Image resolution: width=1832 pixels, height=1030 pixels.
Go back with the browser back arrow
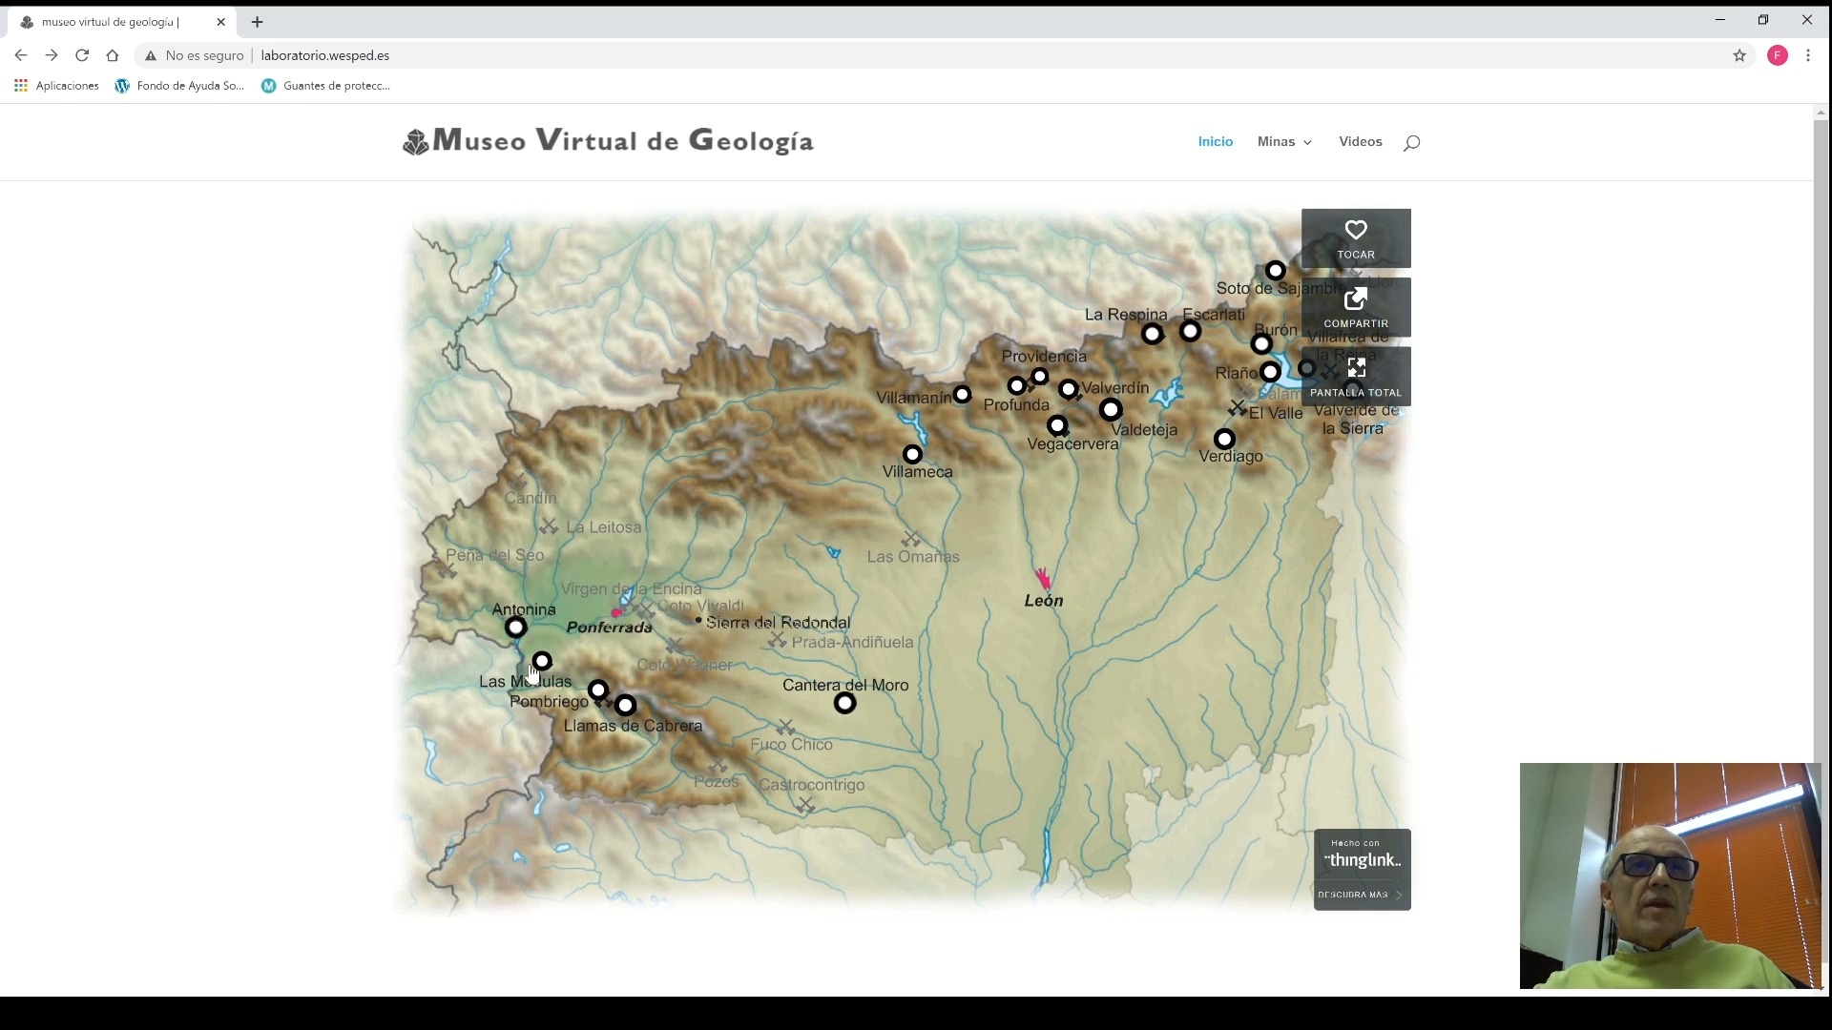click(21, 55)
